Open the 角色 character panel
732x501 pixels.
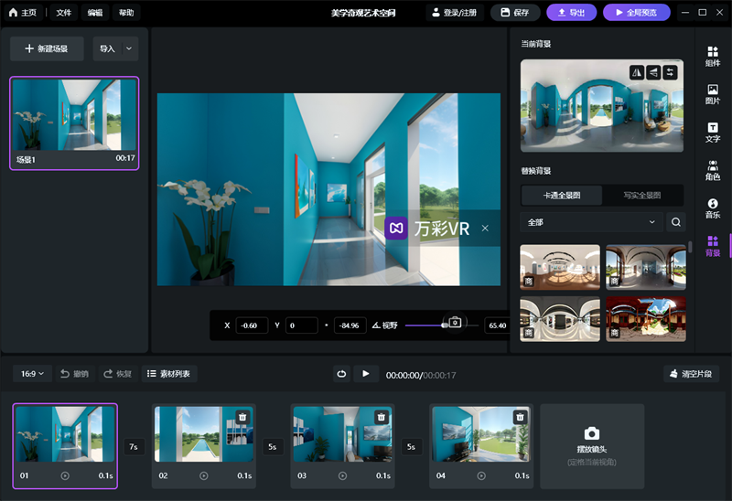tap(712, 171)
